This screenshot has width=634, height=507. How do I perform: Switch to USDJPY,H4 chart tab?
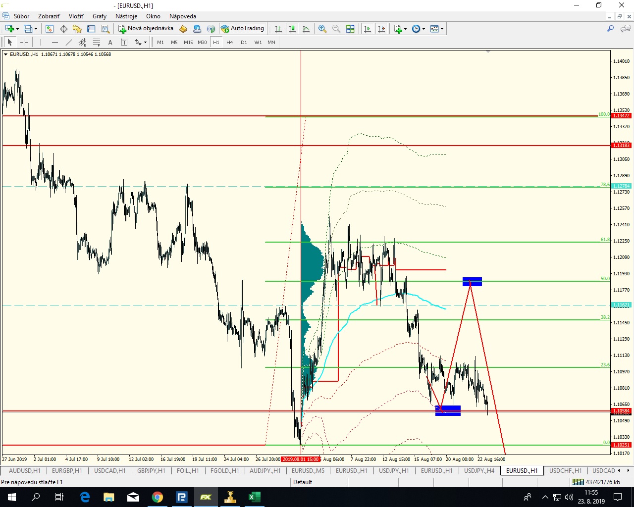[479, 471]
